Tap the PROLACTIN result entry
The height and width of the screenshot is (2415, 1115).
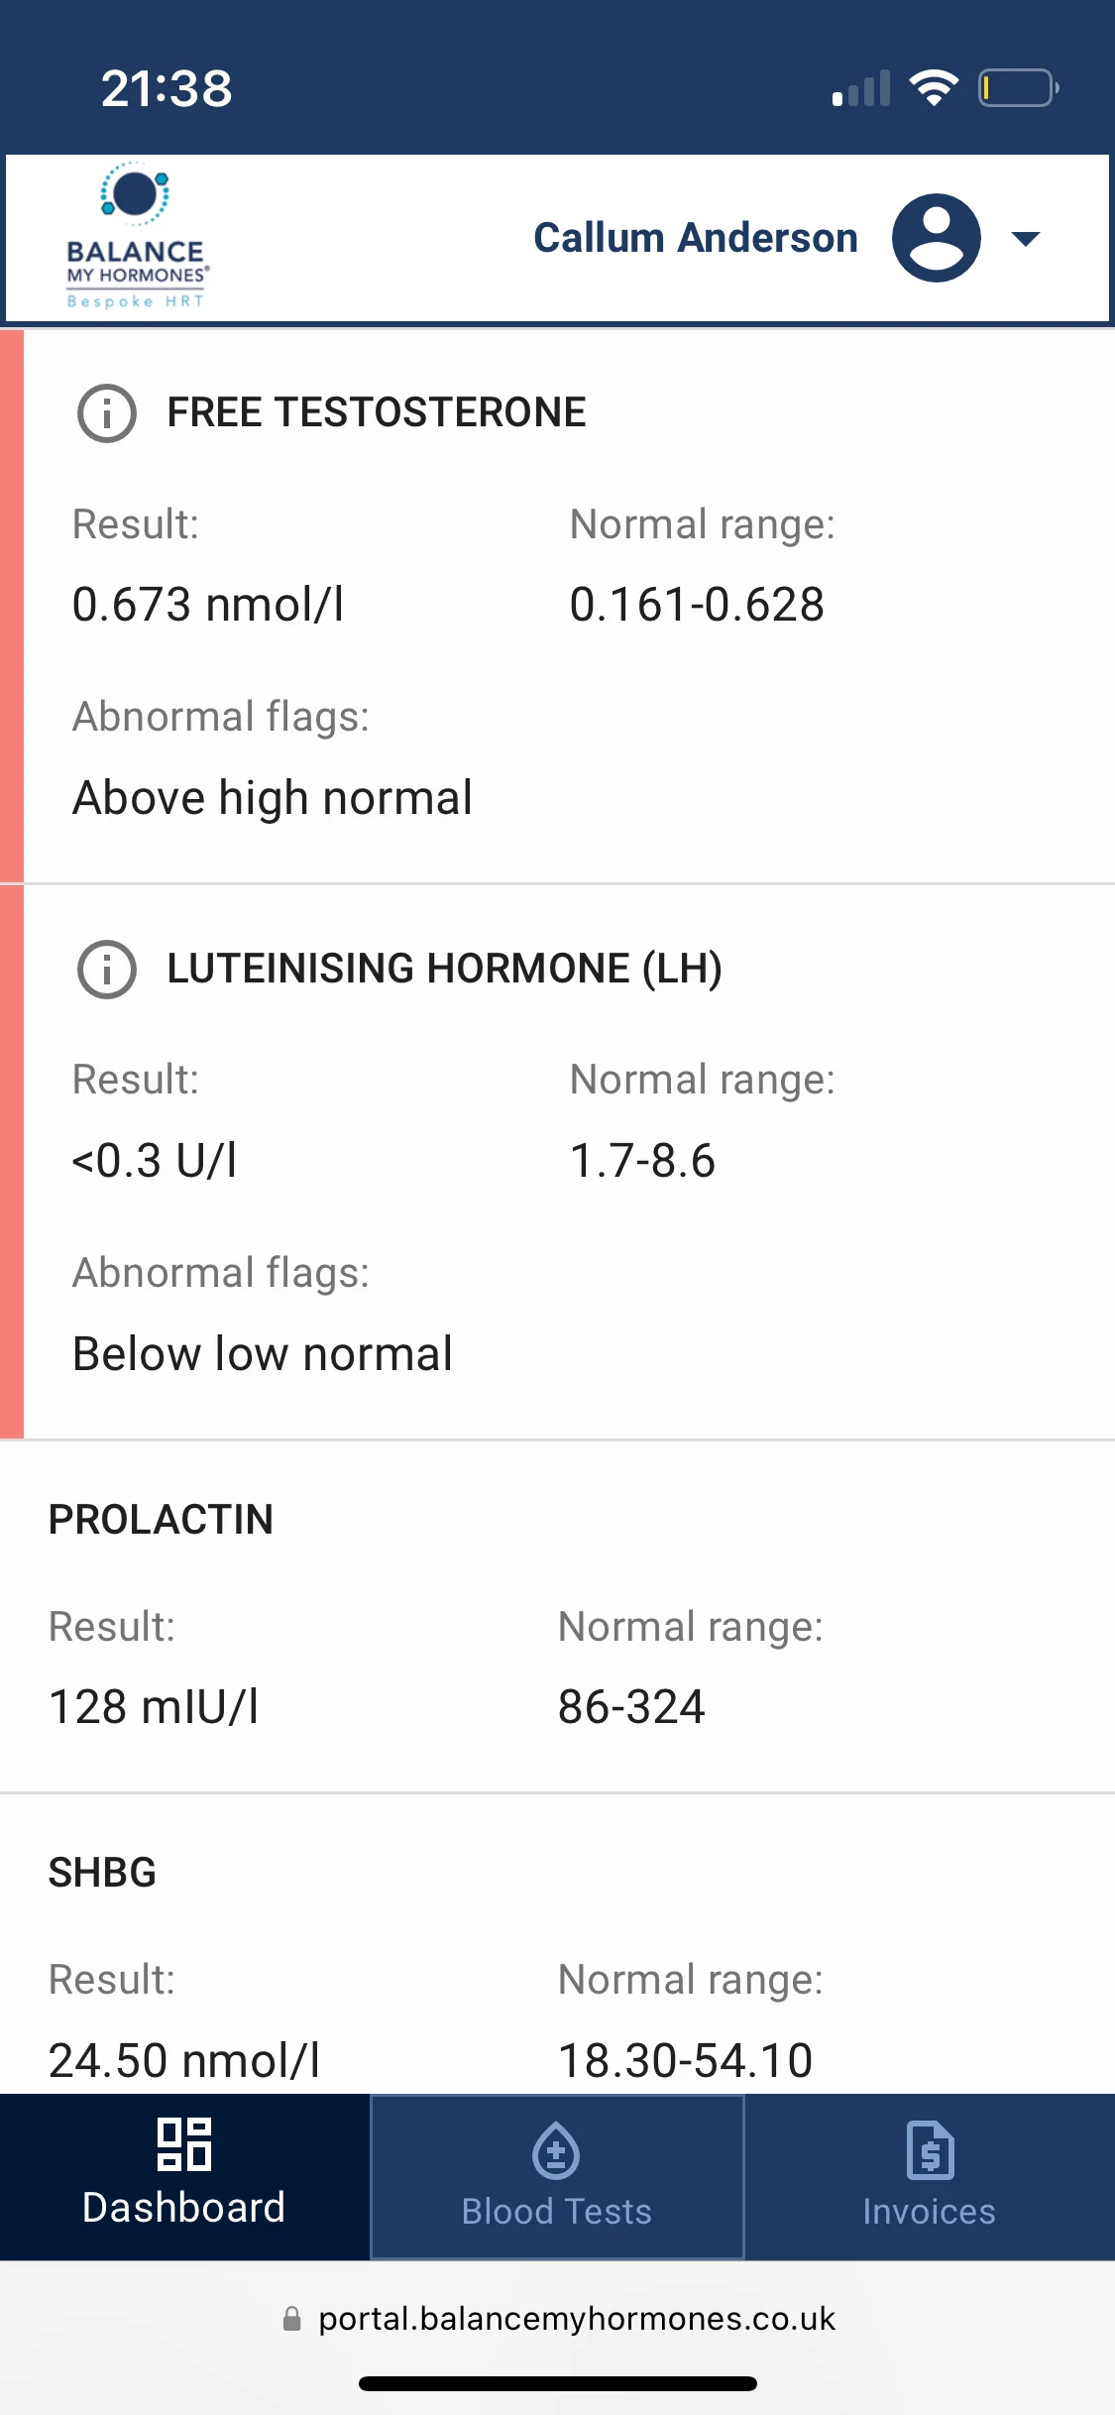[557, 1617]
